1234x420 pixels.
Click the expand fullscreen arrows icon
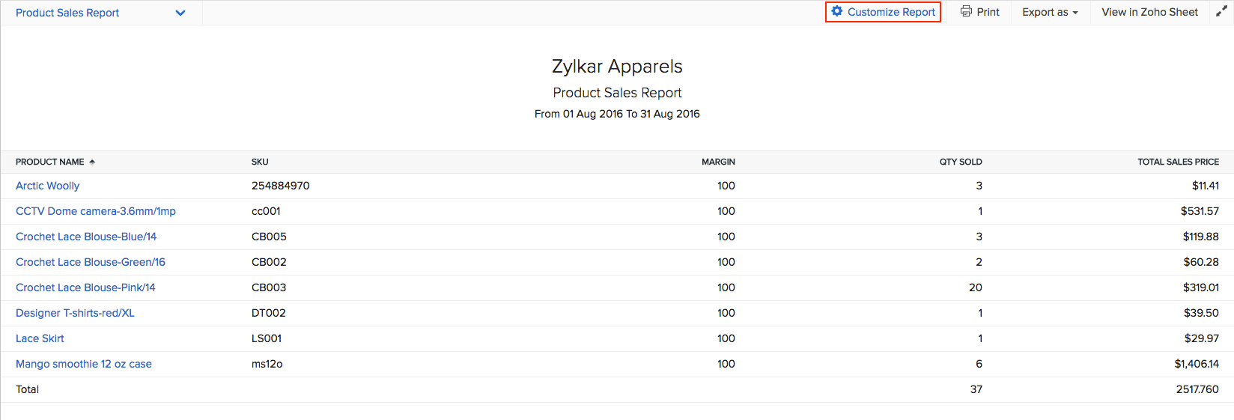pyautogui.click(x=1221, y=12)
